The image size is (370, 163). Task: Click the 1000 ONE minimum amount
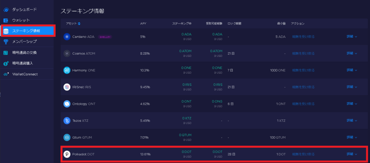tap(278, 70)
